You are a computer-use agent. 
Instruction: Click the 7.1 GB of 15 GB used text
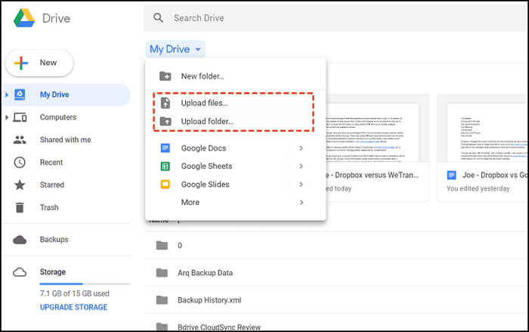pos(75,293)
